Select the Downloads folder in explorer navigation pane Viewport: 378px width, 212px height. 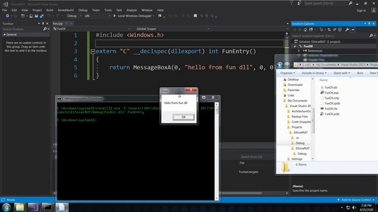click(293, 85)
